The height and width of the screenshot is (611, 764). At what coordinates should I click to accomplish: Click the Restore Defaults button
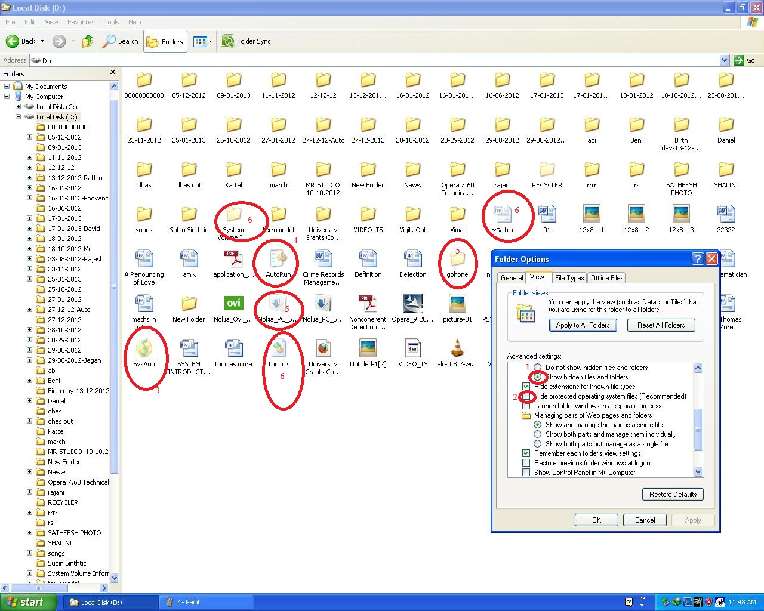tap(673, 494)
